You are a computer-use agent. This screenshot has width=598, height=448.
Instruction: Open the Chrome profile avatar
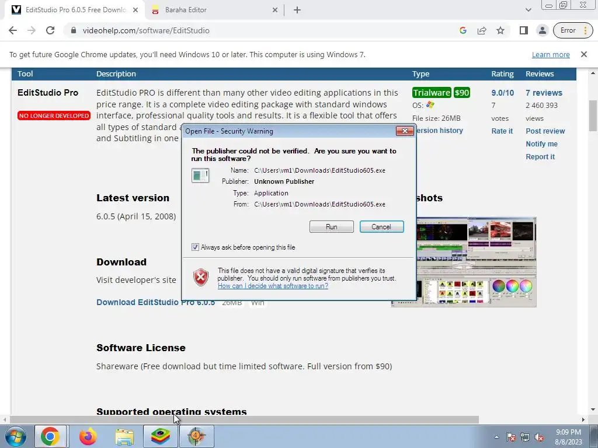pos(543,30)
